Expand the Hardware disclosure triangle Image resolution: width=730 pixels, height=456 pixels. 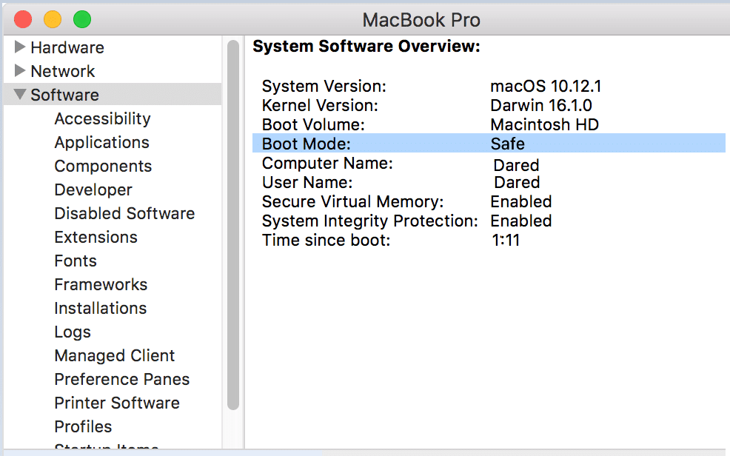[20, 47]
